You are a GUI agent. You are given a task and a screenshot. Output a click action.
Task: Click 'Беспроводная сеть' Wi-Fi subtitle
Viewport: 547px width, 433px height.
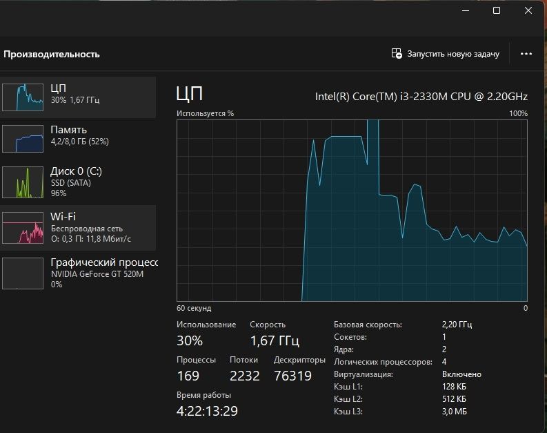click(87, 229)
